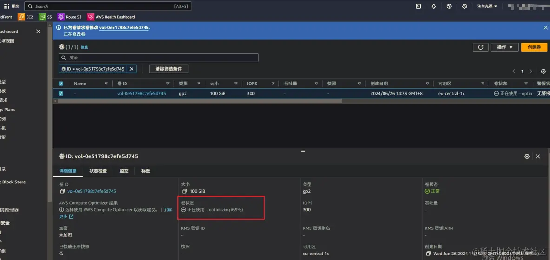Switch to 详细信息 tab
The width and height of the screenshot is (550, 260).
coord(68,171)
